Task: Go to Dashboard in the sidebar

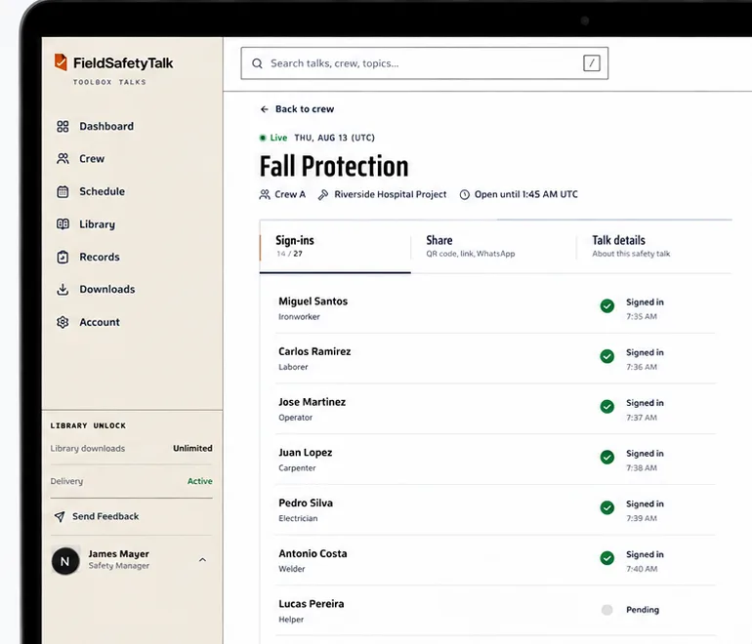Action: (x=106, y=127)
